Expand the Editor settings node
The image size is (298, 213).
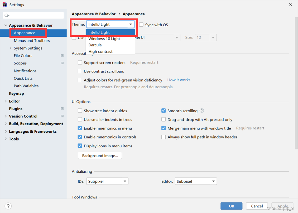point(6,101)
